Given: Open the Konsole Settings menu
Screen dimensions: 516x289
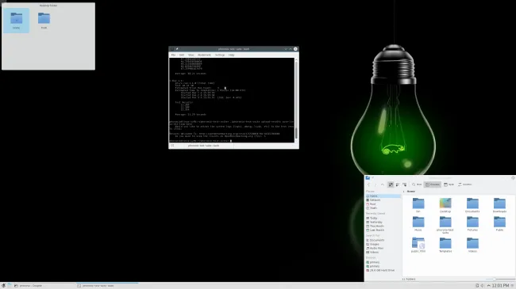Looking at the screenshot, I should pos(220,55).
